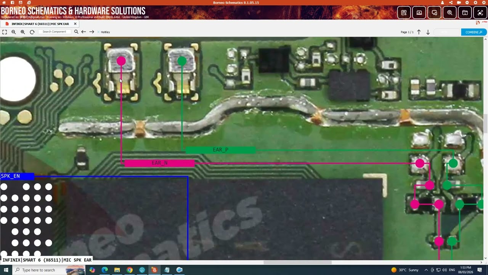Click the circular search-locate toolbar icon
Viewport: 488px width, 275px height.
(x=450, y=13)
